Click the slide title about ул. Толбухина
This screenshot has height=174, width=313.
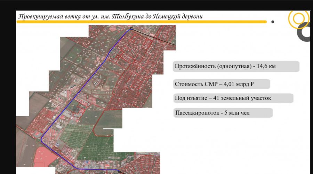(x=110, y=16)
